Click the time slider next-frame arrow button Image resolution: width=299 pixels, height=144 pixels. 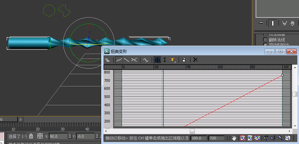pyautogui.click(x=21, y=120)
